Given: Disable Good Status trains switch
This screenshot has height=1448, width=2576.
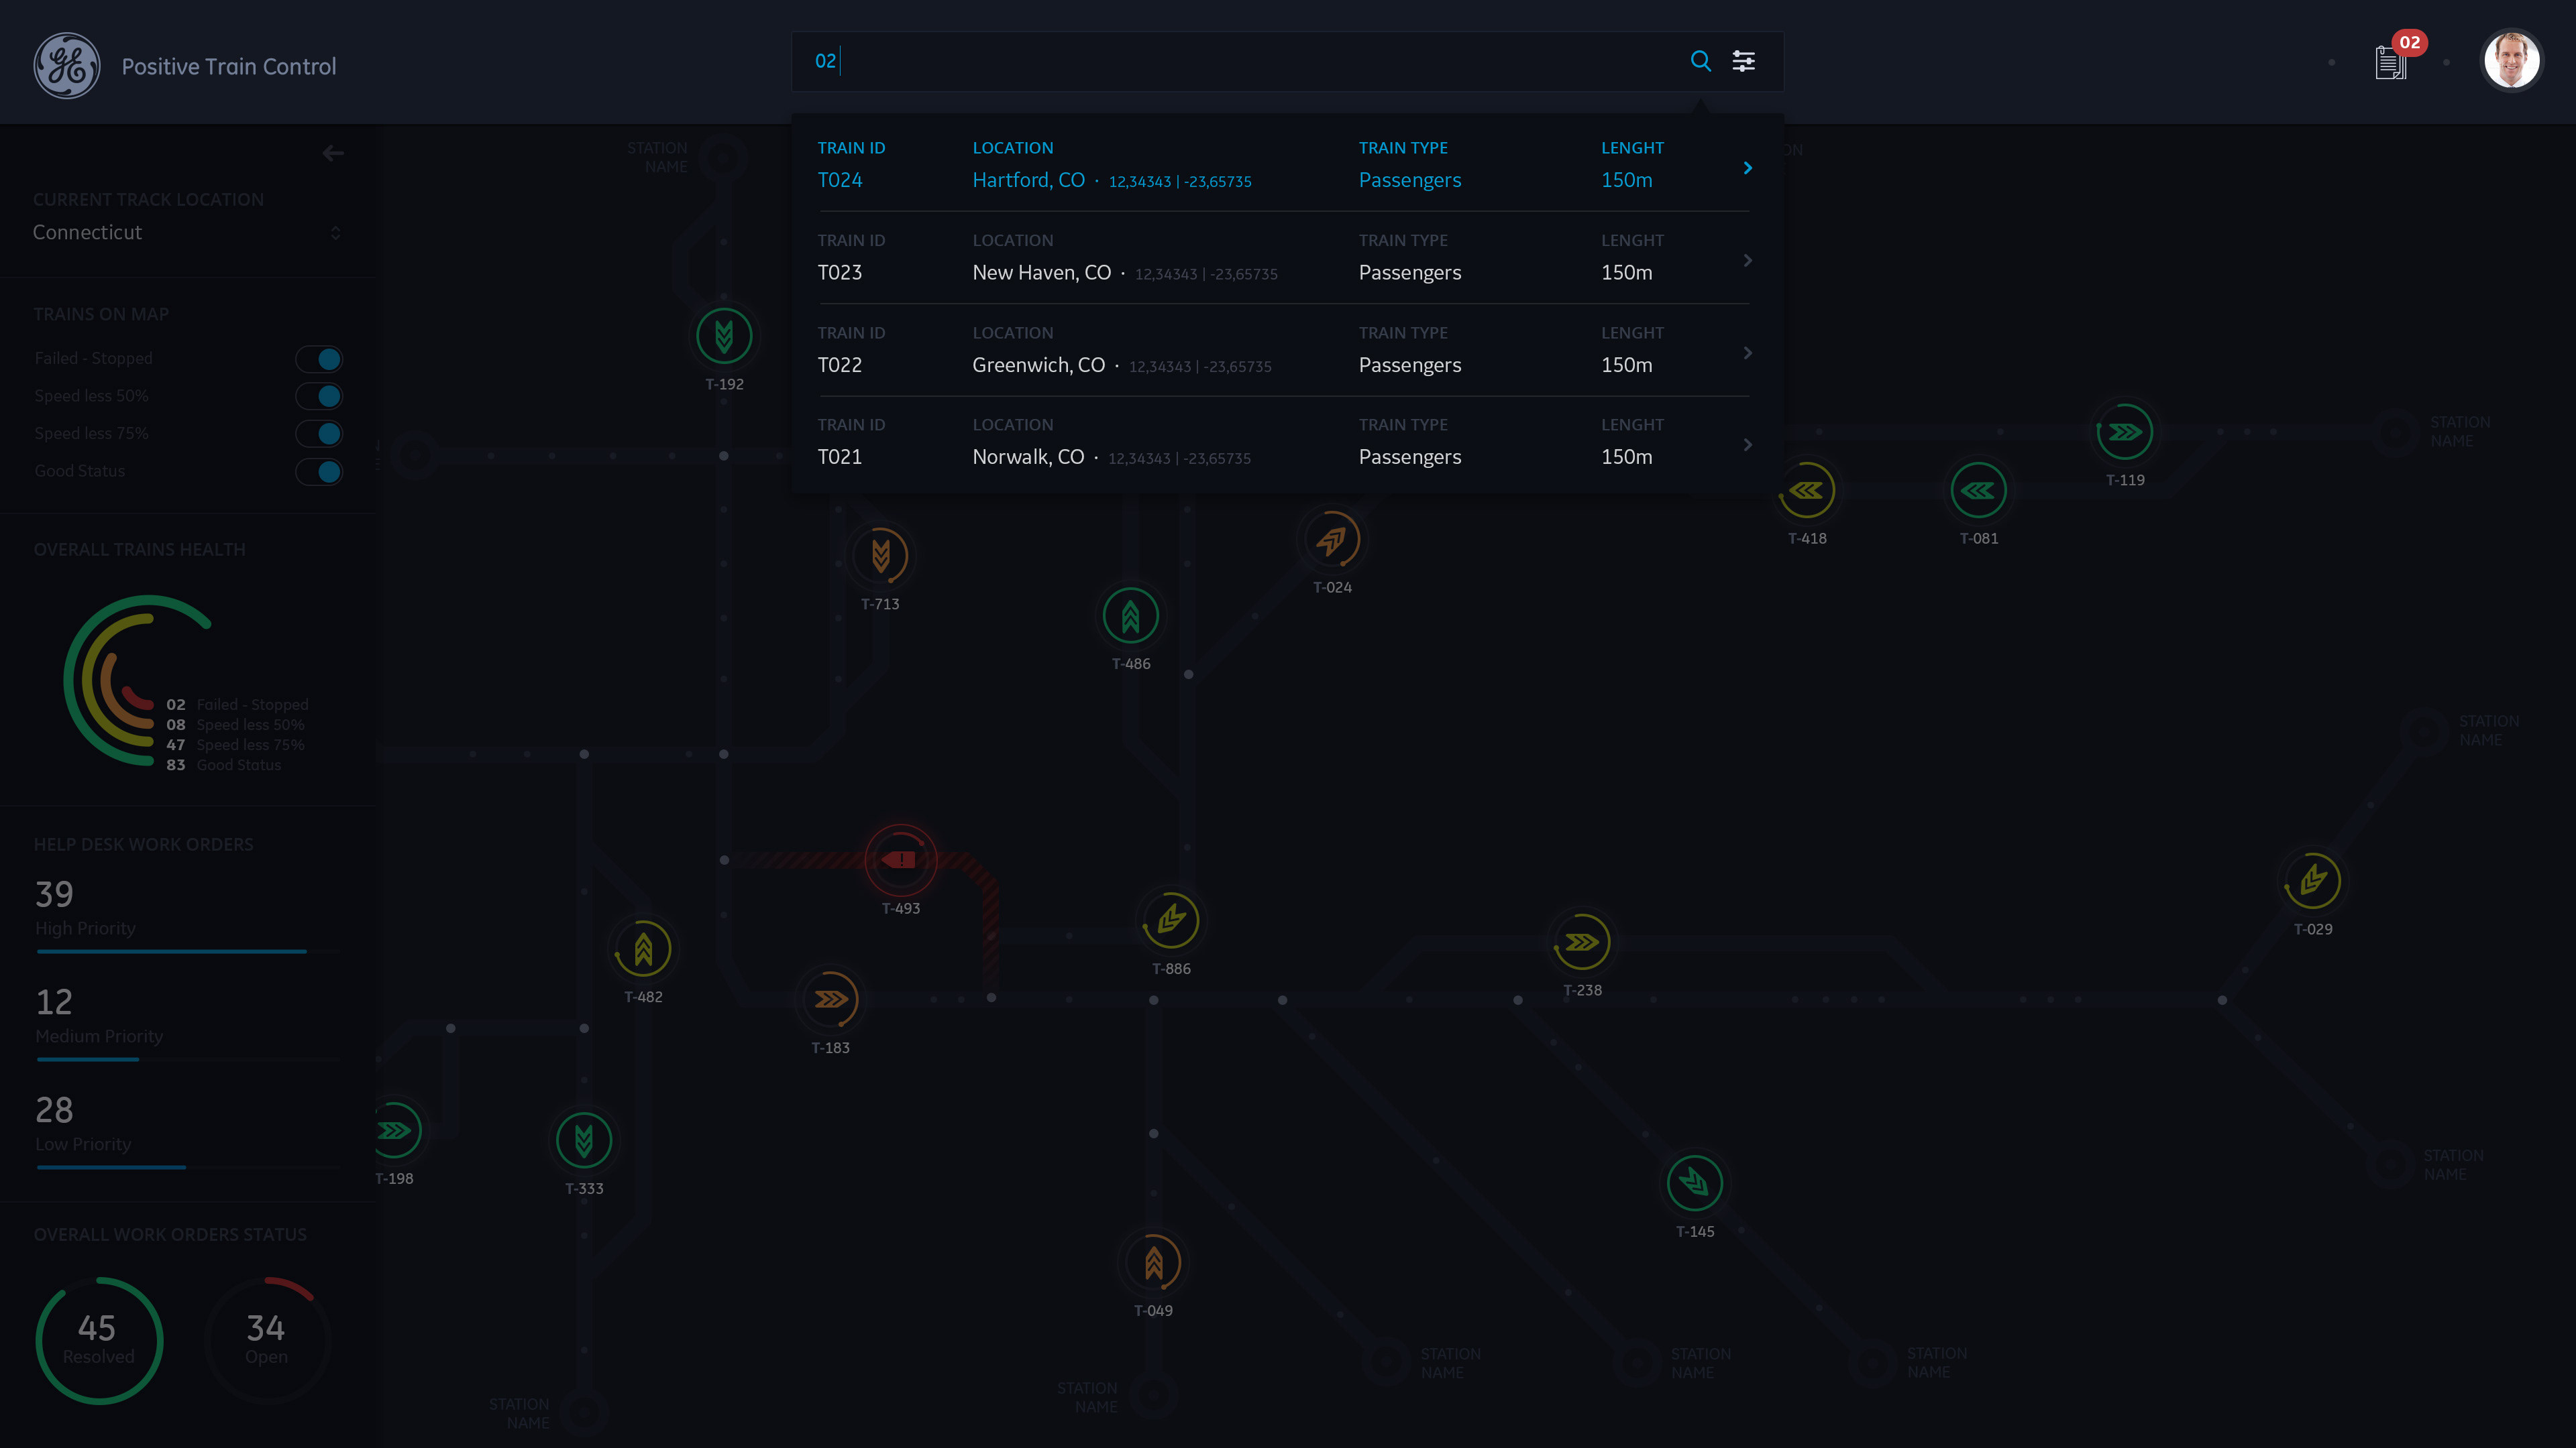Looking at the screenshot, I should pos(319,472).
